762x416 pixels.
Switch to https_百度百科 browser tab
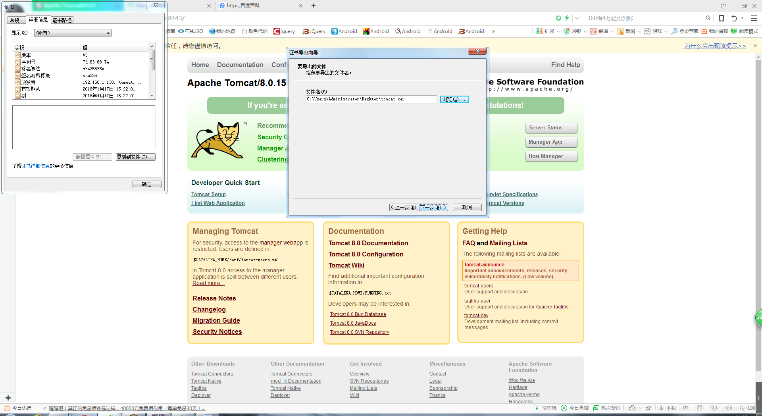tap(261, 6)
